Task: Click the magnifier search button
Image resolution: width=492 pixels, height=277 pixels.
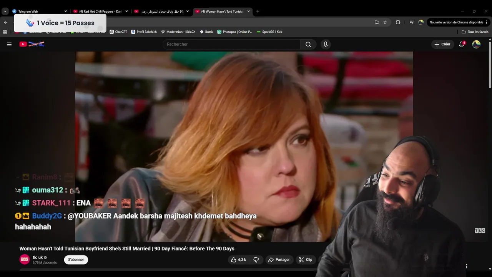Action: (x=308, y=44)
